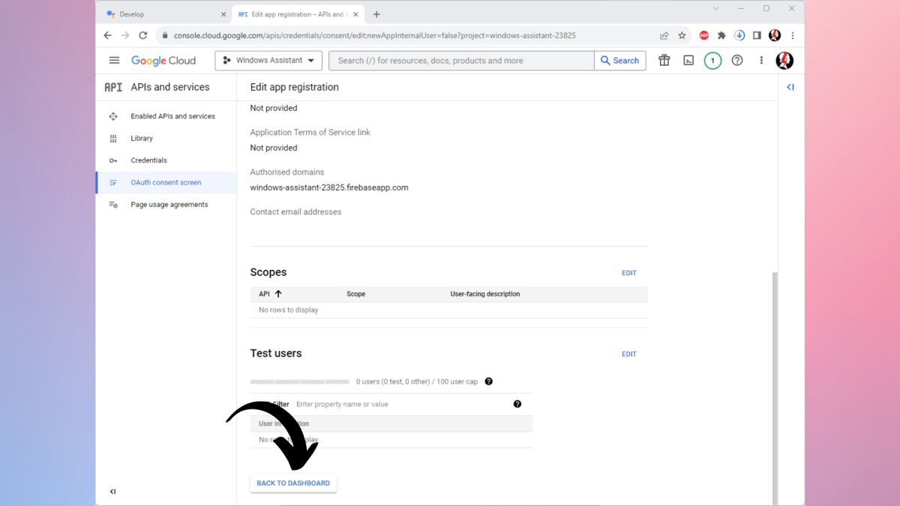Close the Develop browser tab
Screen dimensions: 900x506
click(223, 14)
